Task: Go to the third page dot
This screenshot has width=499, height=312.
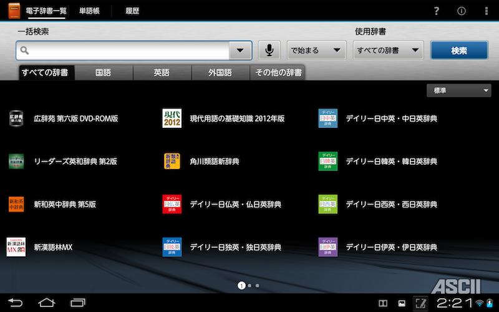Action: pos(257,286)
